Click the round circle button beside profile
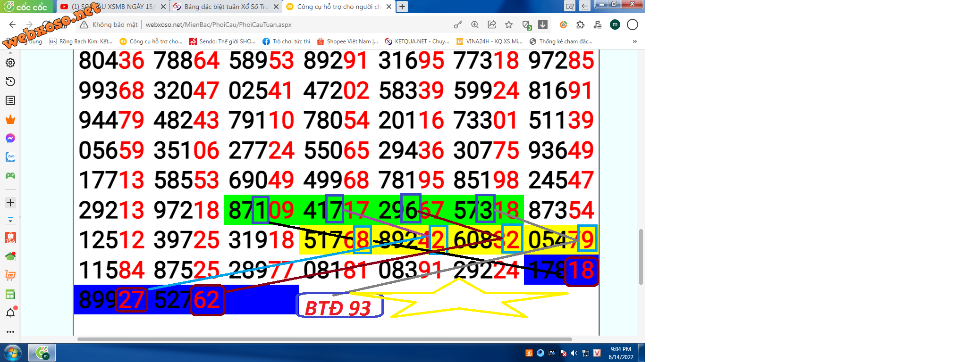 [633, 25]
